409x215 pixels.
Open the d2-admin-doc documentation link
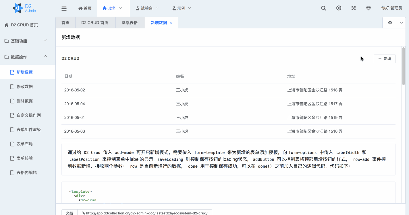(x=145, y=213)
